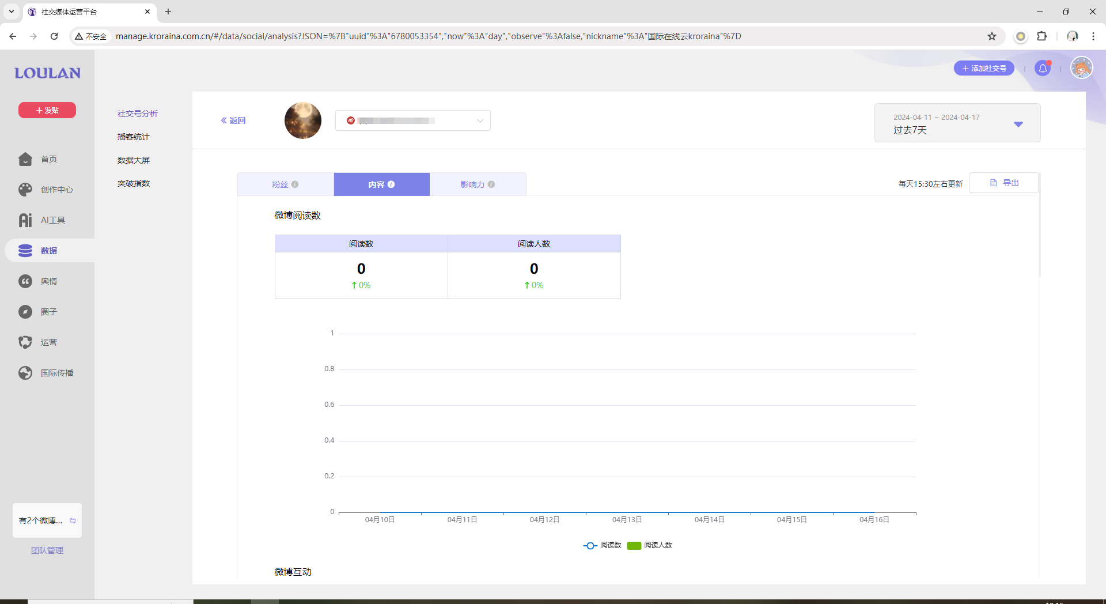1106x604 pixels.
Task: Click info icon on 粉丝 tab
Action: 295,184
